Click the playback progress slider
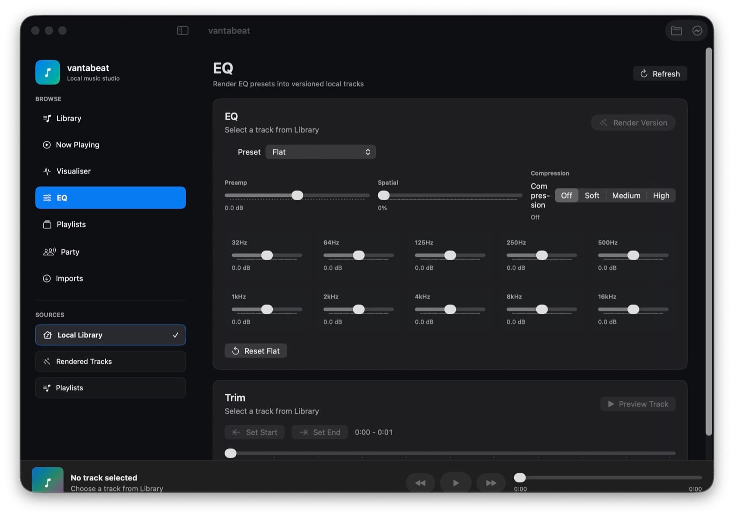734x517 pixels. click(x=607, y=478)
